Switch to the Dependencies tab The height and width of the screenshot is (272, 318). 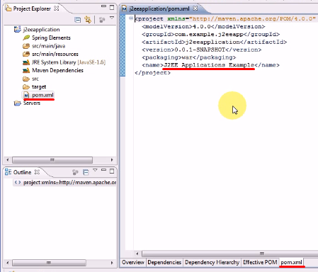164,262
